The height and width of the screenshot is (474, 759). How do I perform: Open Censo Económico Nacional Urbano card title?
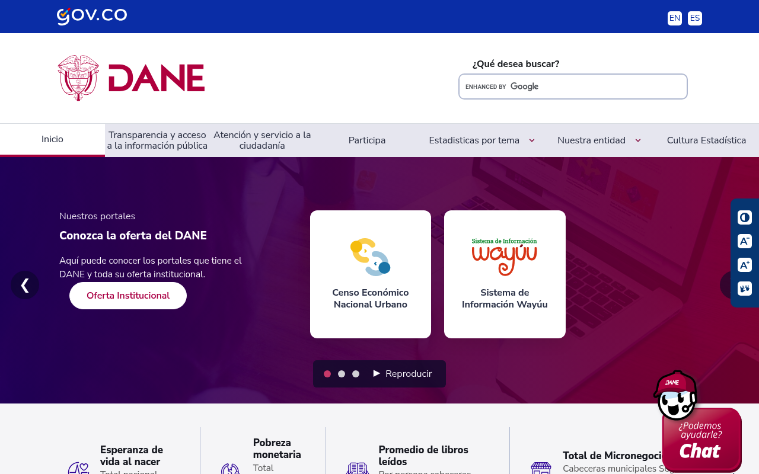coord(371,299)
